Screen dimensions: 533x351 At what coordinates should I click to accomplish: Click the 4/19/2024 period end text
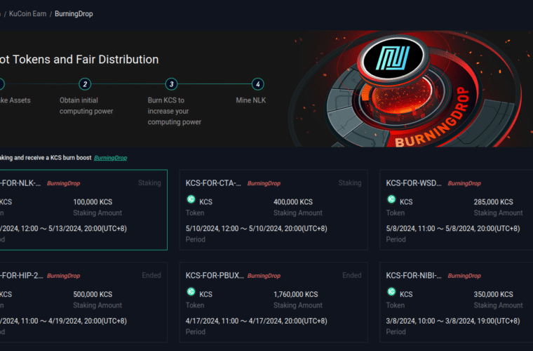88,321
